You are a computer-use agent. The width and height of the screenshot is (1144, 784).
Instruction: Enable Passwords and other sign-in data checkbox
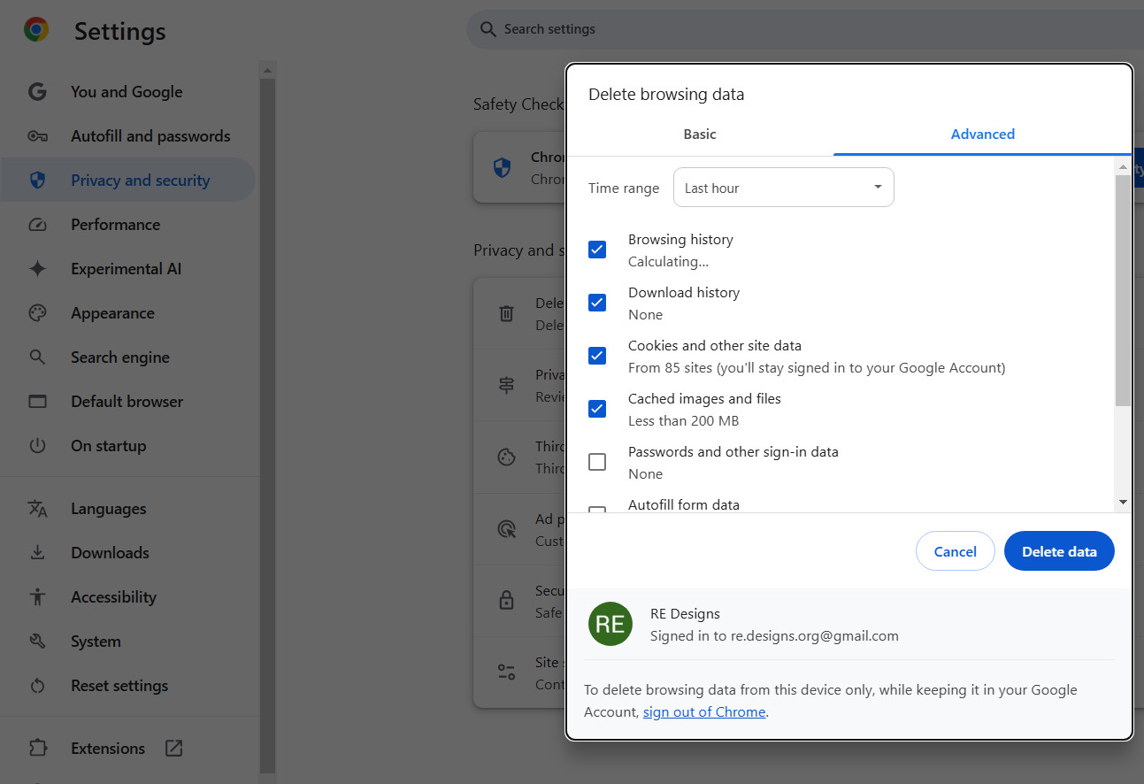(597, 462)
